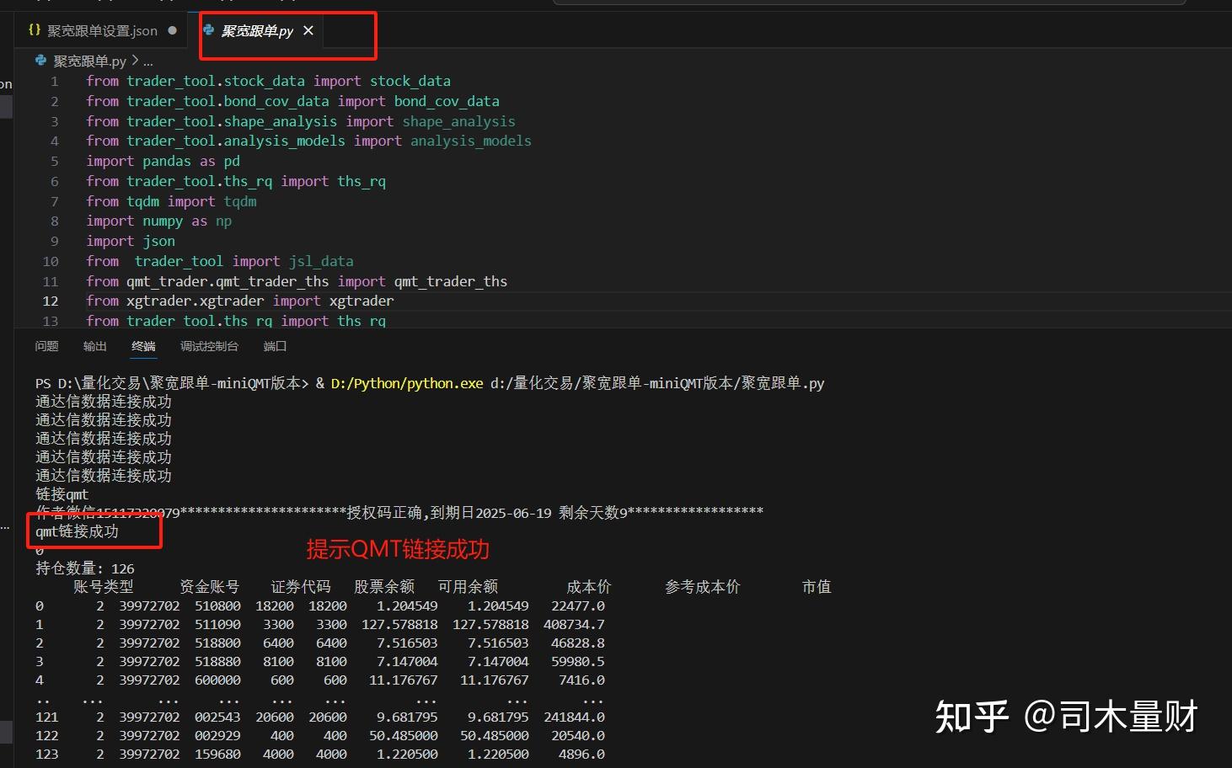Open the breadcrumb ellipsis "..." menu
This screenshot has height=768, width=1232.
coord(147,61)
